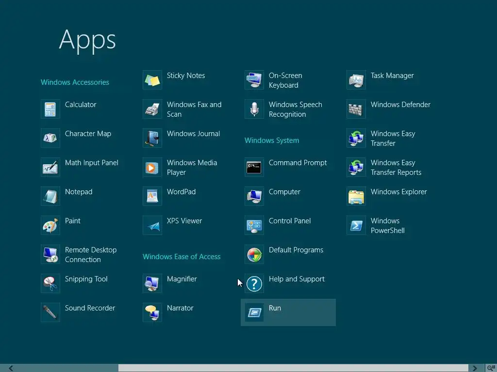This screenshot has width=497, height=372.
Task: Open the WordPad icon
Action: point(152,197)
